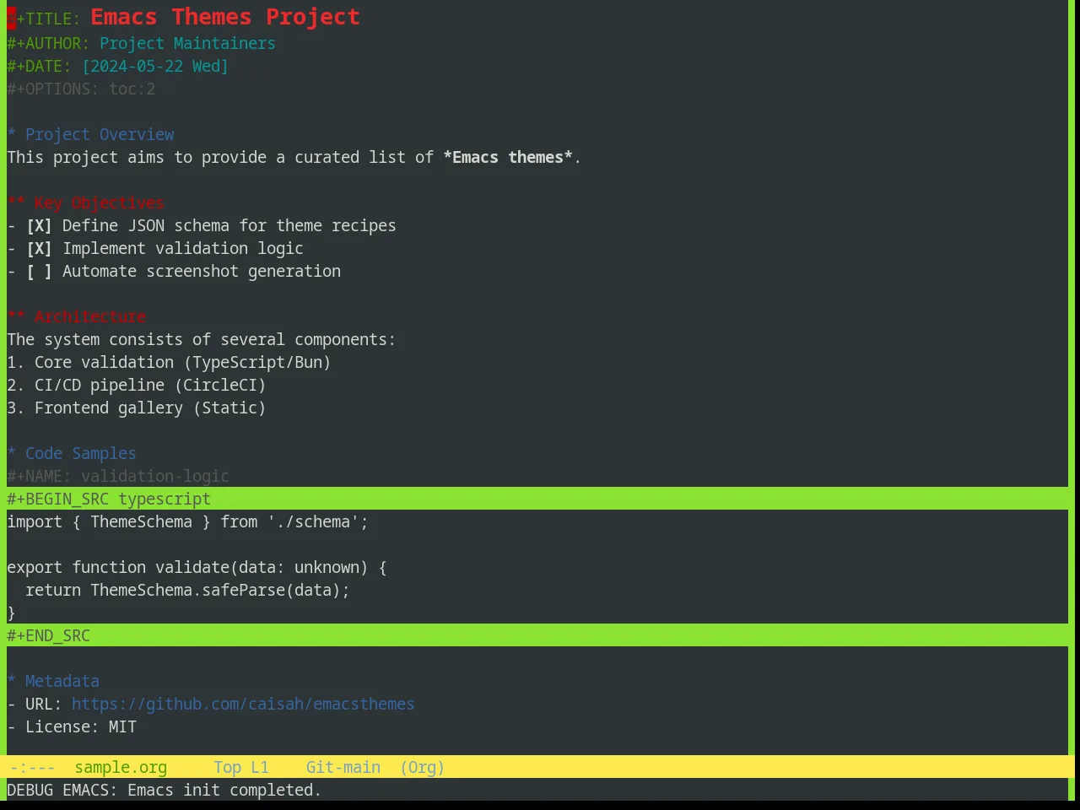The height and width of the screenshot is (810, 1080).
Task: Click the #+OPTIONS: toc:2 line
Action: coord(81,89)
